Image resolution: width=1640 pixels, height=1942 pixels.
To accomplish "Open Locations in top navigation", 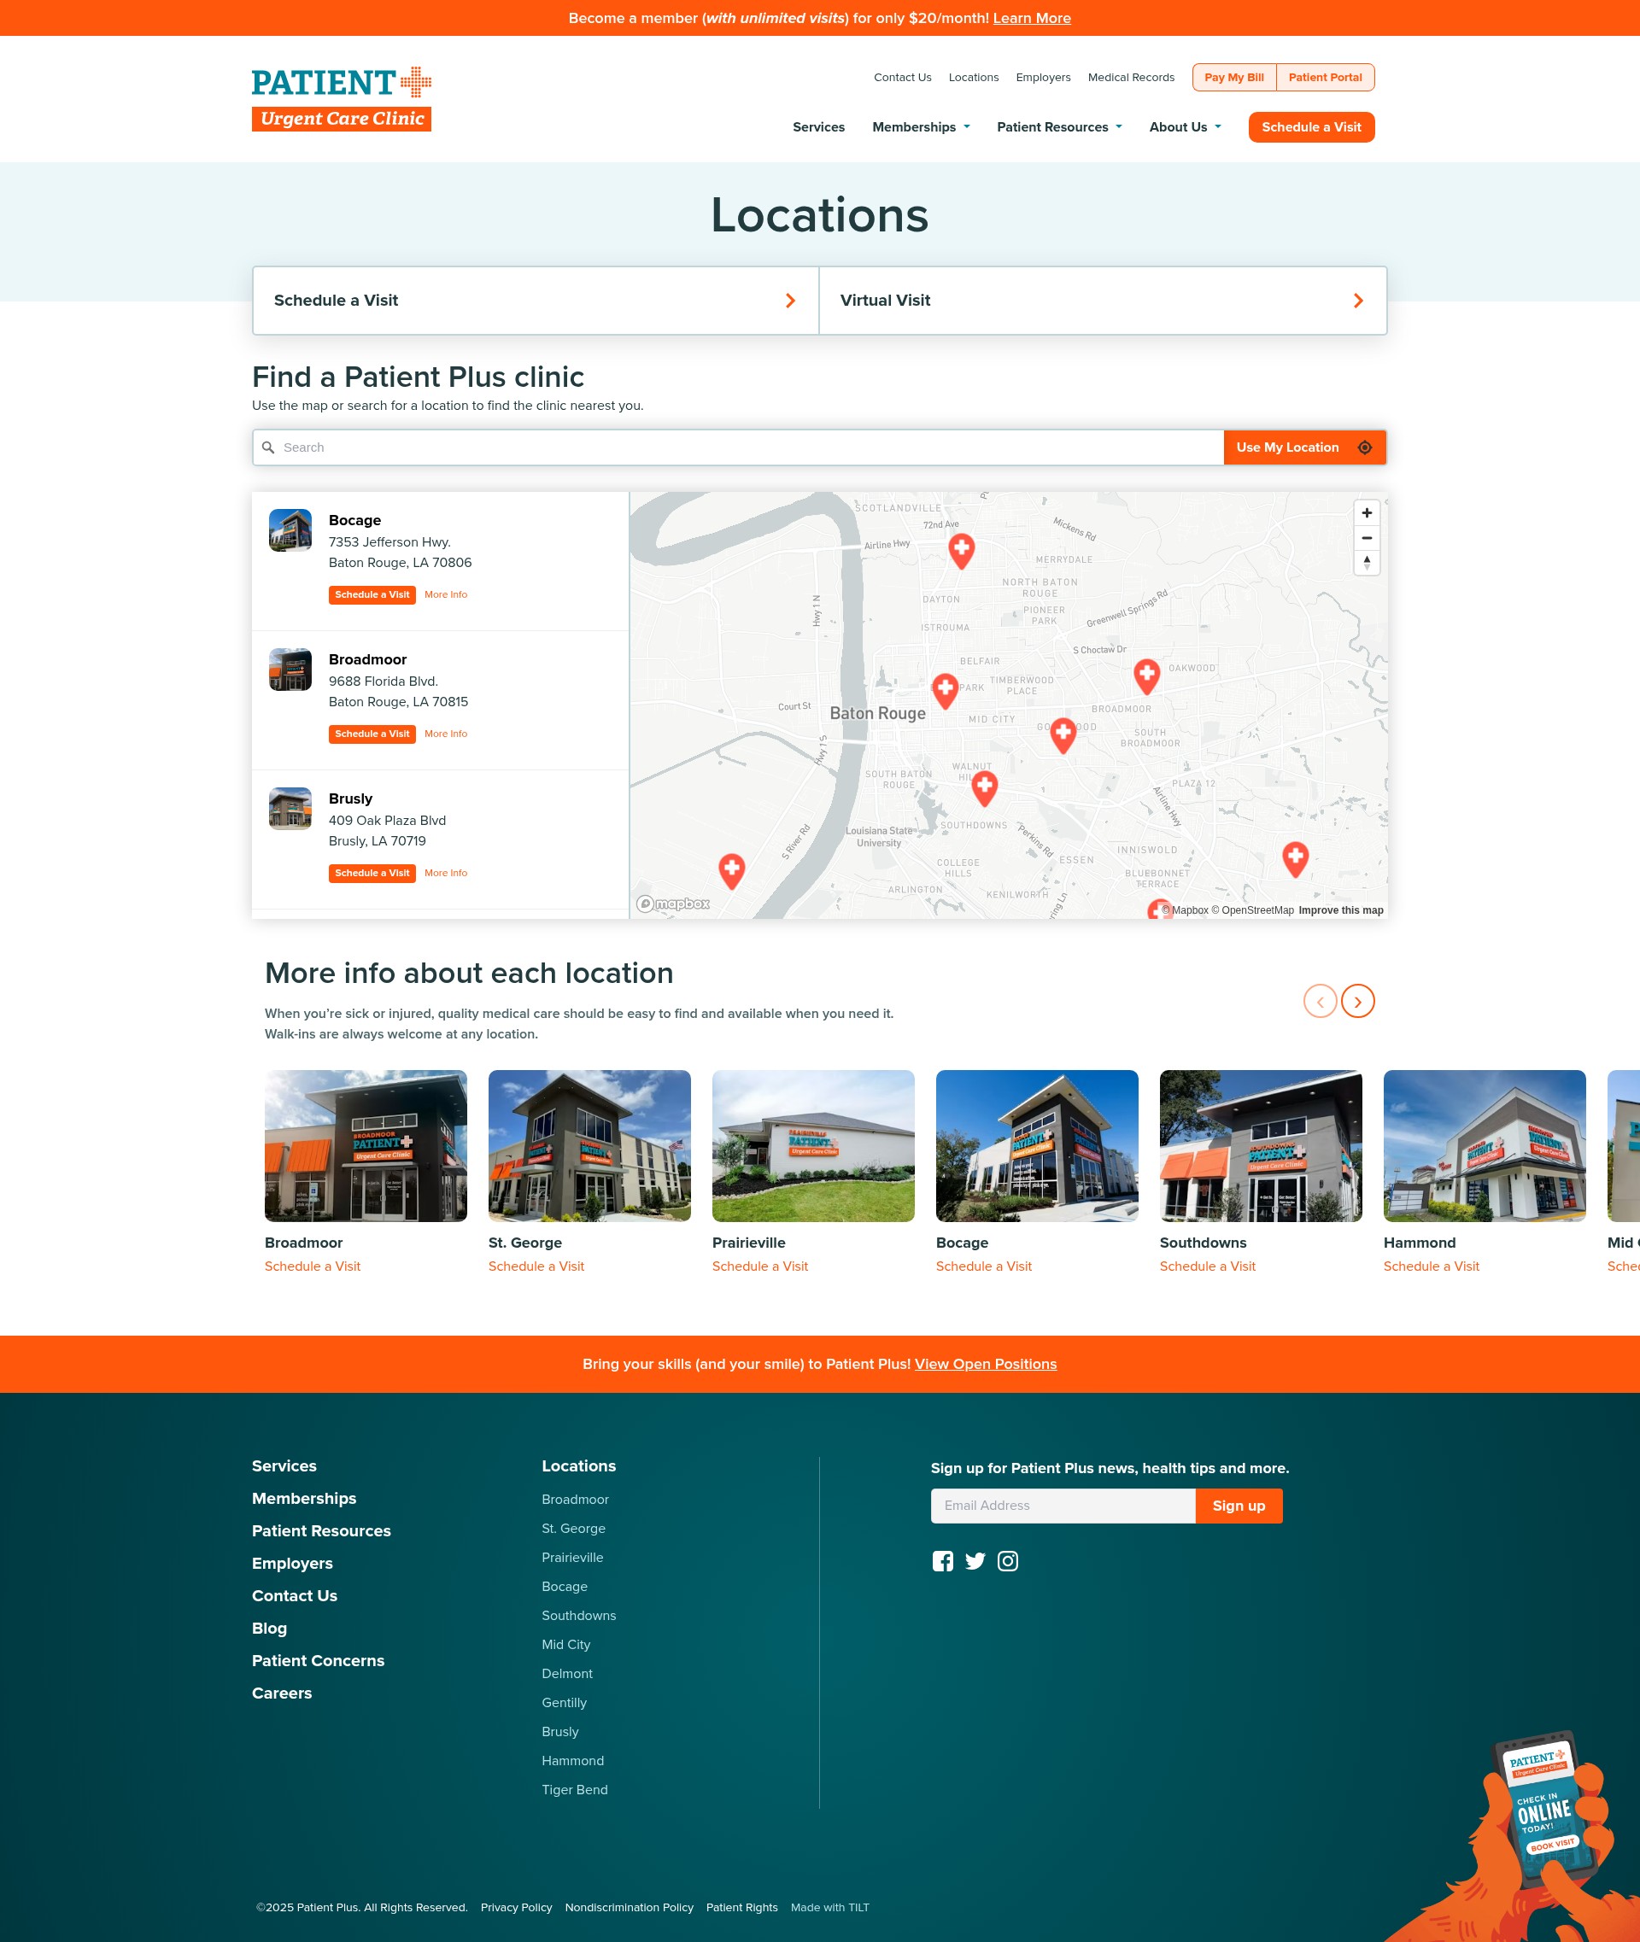I will [x=974, y=77].
